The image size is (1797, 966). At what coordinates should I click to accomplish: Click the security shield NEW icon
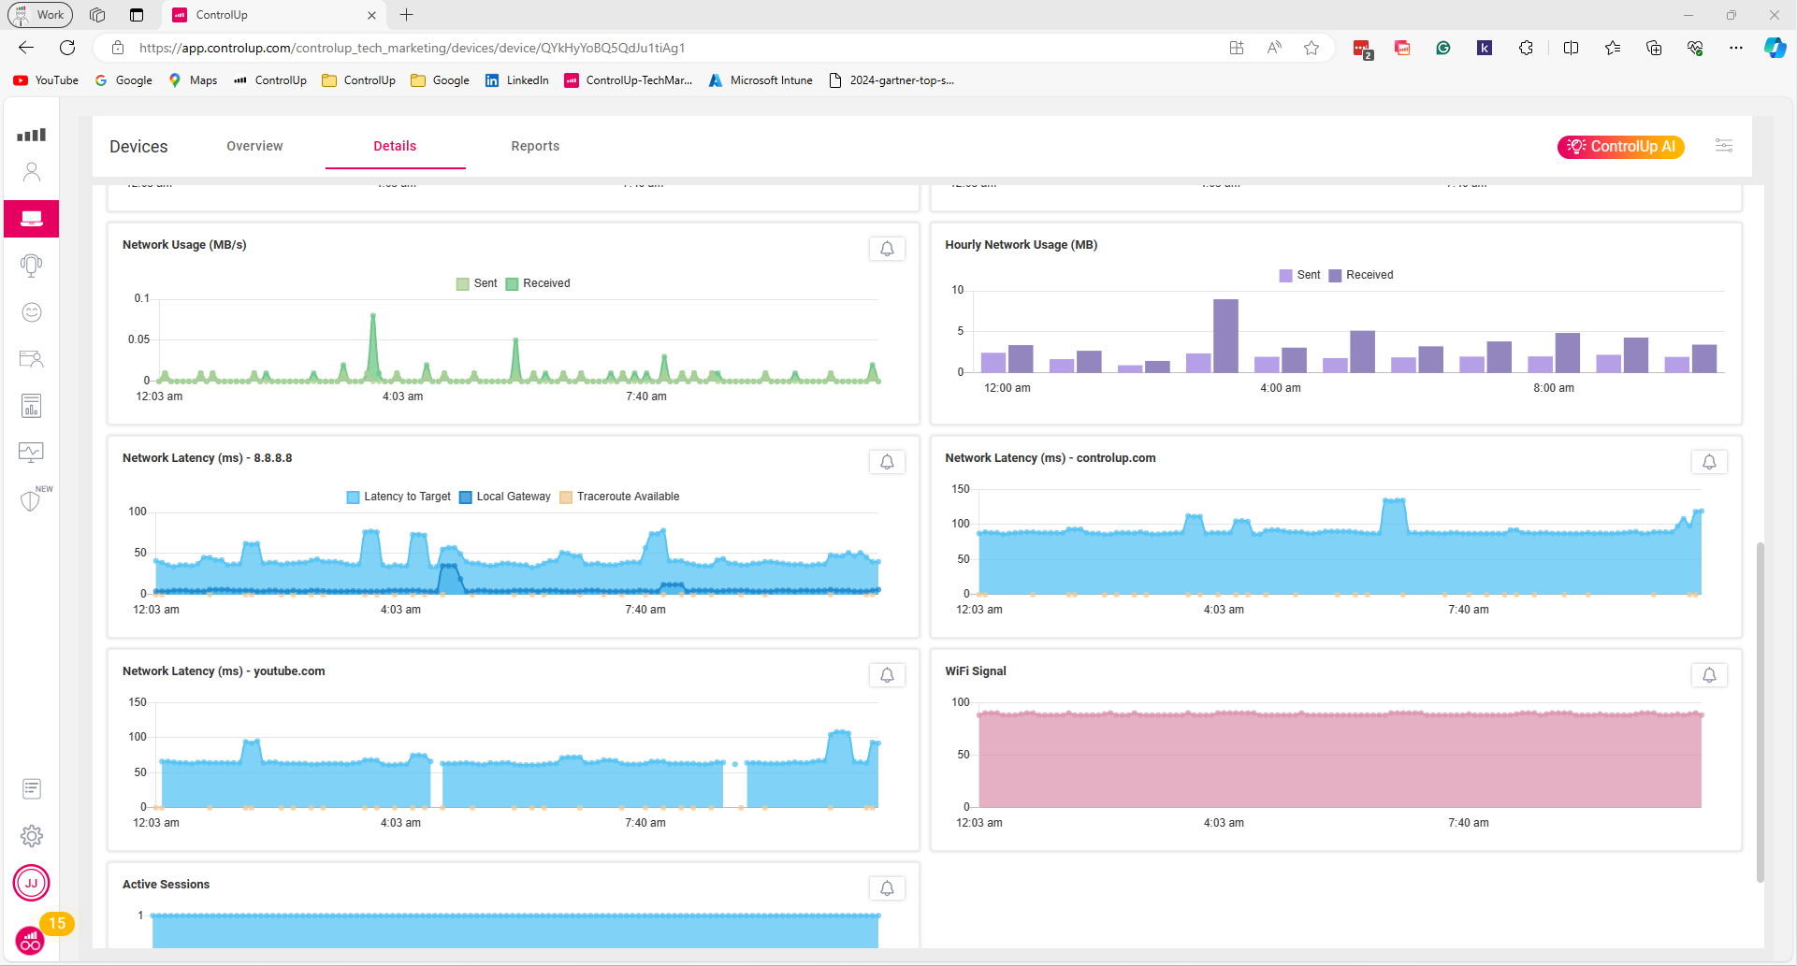[x=32, y=500]
